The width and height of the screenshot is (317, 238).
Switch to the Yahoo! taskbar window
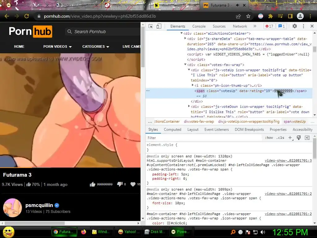129,232
